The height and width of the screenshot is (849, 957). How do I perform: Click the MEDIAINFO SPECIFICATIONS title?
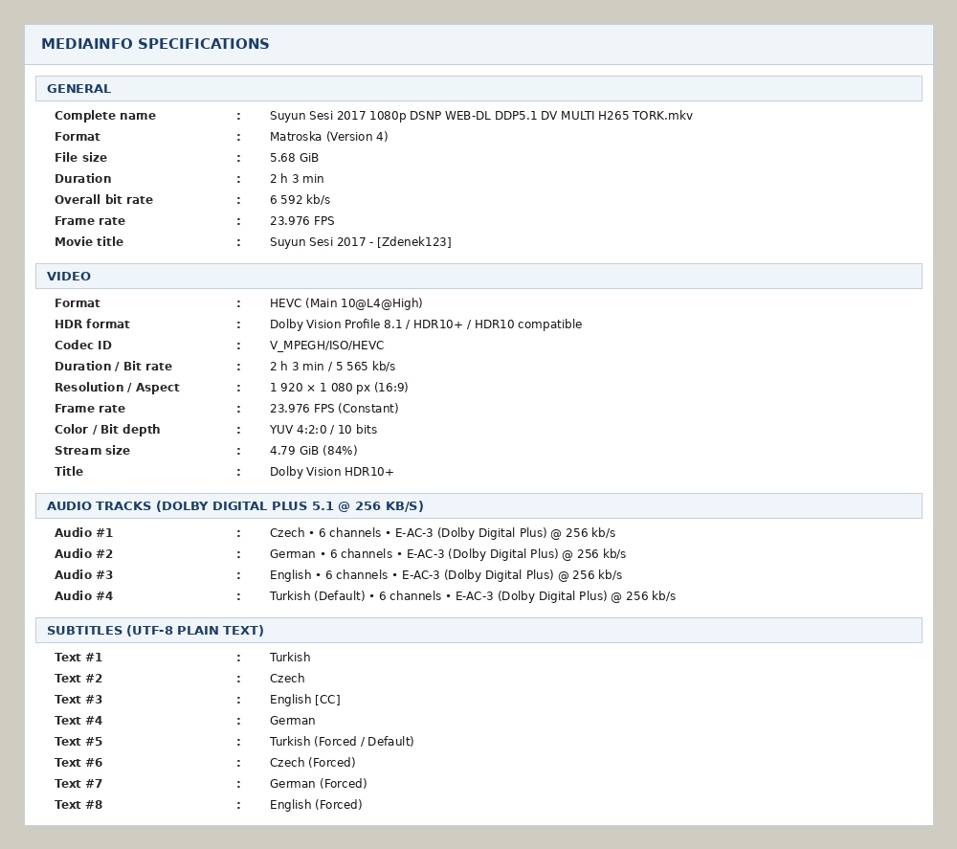[x=155, y=44]
